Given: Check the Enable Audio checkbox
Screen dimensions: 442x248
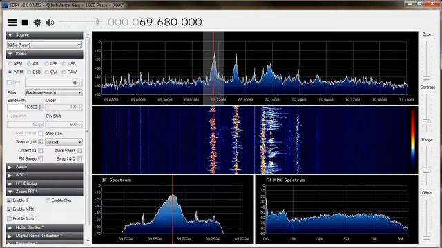Looking at the screenshot, I should click(x=9, y=219).
